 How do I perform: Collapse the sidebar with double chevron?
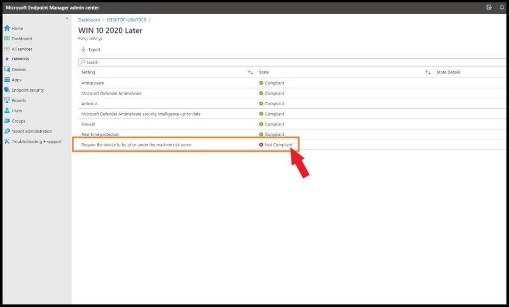[67, 18]
